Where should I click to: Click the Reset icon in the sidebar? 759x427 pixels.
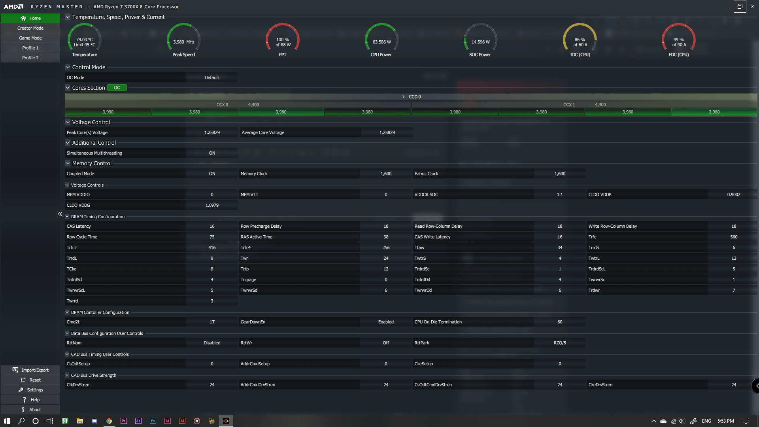[x=23, y=380]
